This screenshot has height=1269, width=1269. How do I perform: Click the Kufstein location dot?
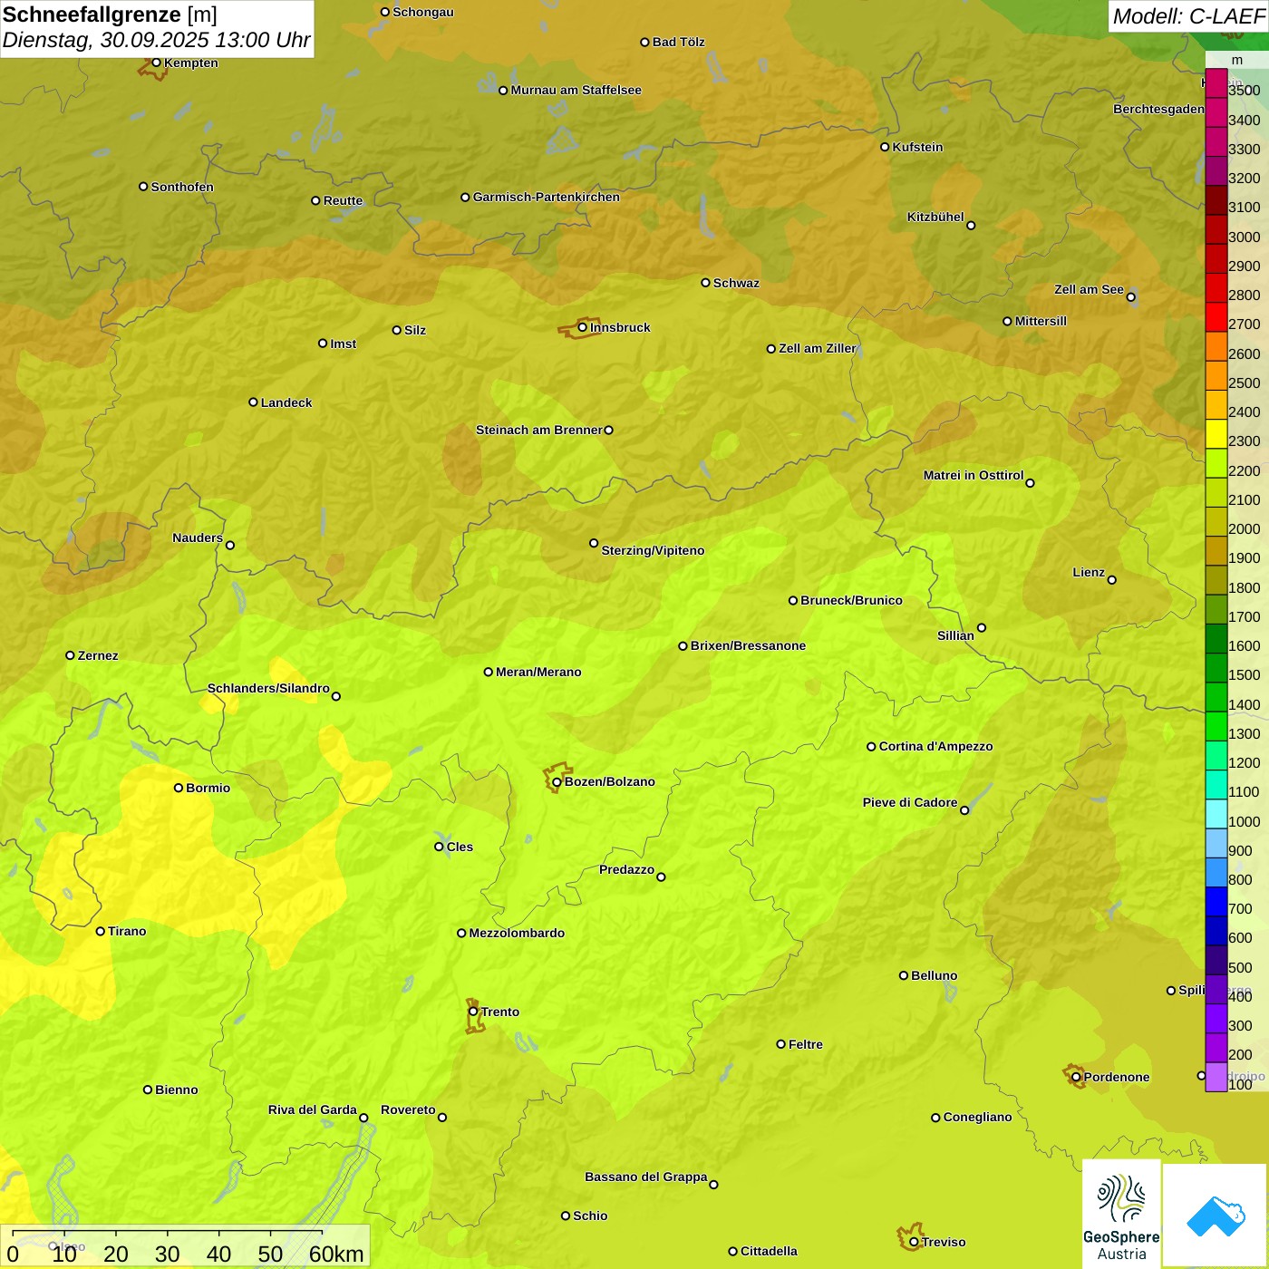coord(885,147)
